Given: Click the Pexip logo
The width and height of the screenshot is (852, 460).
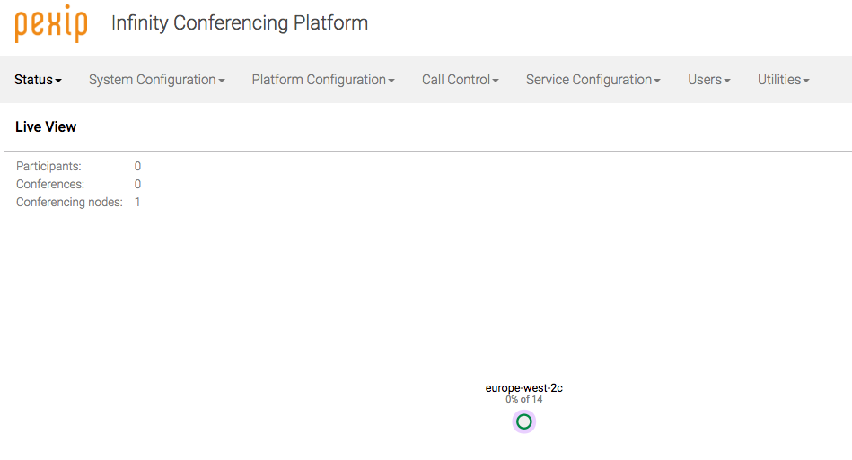Looking at the screenshot, I should point(51,23).
